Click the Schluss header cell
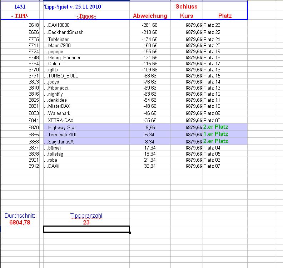Viewport: 283px width, 268px height. click(187, 6)
